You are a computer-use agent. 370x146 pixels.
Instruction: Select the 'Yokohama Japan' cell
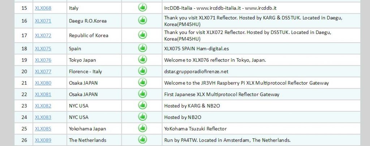(94, 129)
